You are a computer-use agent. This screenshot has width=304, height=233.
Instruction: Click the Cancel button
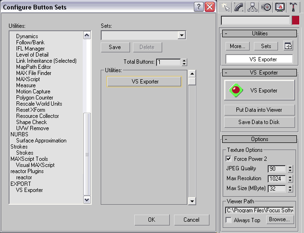click(x=191, y=220)
